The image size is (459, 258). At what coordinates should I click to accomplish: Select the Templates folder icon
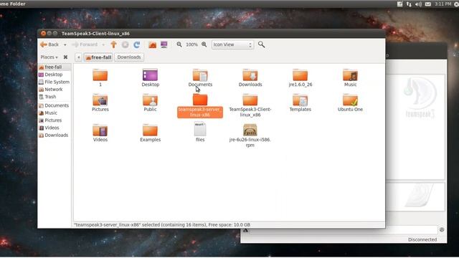click(x=301, y=100)
